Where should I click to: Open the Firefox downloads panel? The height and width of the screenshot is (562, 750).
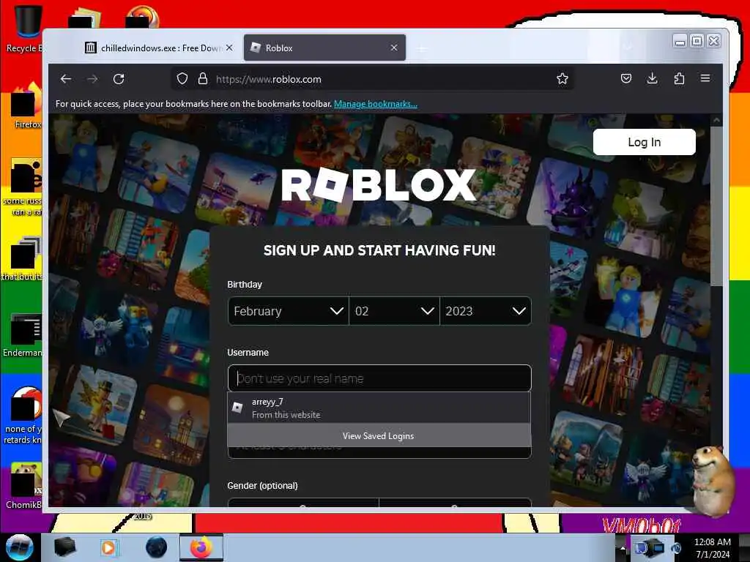coord(652,78)
